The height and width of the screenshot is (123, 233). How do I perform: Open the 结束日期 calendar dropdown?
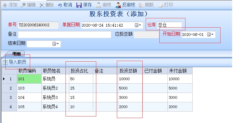[x=56, y=44]
